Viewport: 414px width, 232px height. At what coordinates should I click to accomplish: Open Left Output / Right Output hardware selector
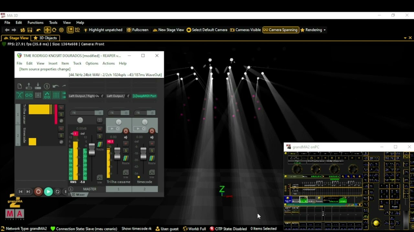point(86,96)
